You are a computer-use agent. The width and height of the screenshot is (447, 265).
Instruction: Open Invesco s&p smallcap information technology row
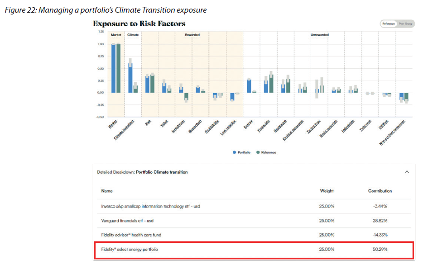pos(254,206)
